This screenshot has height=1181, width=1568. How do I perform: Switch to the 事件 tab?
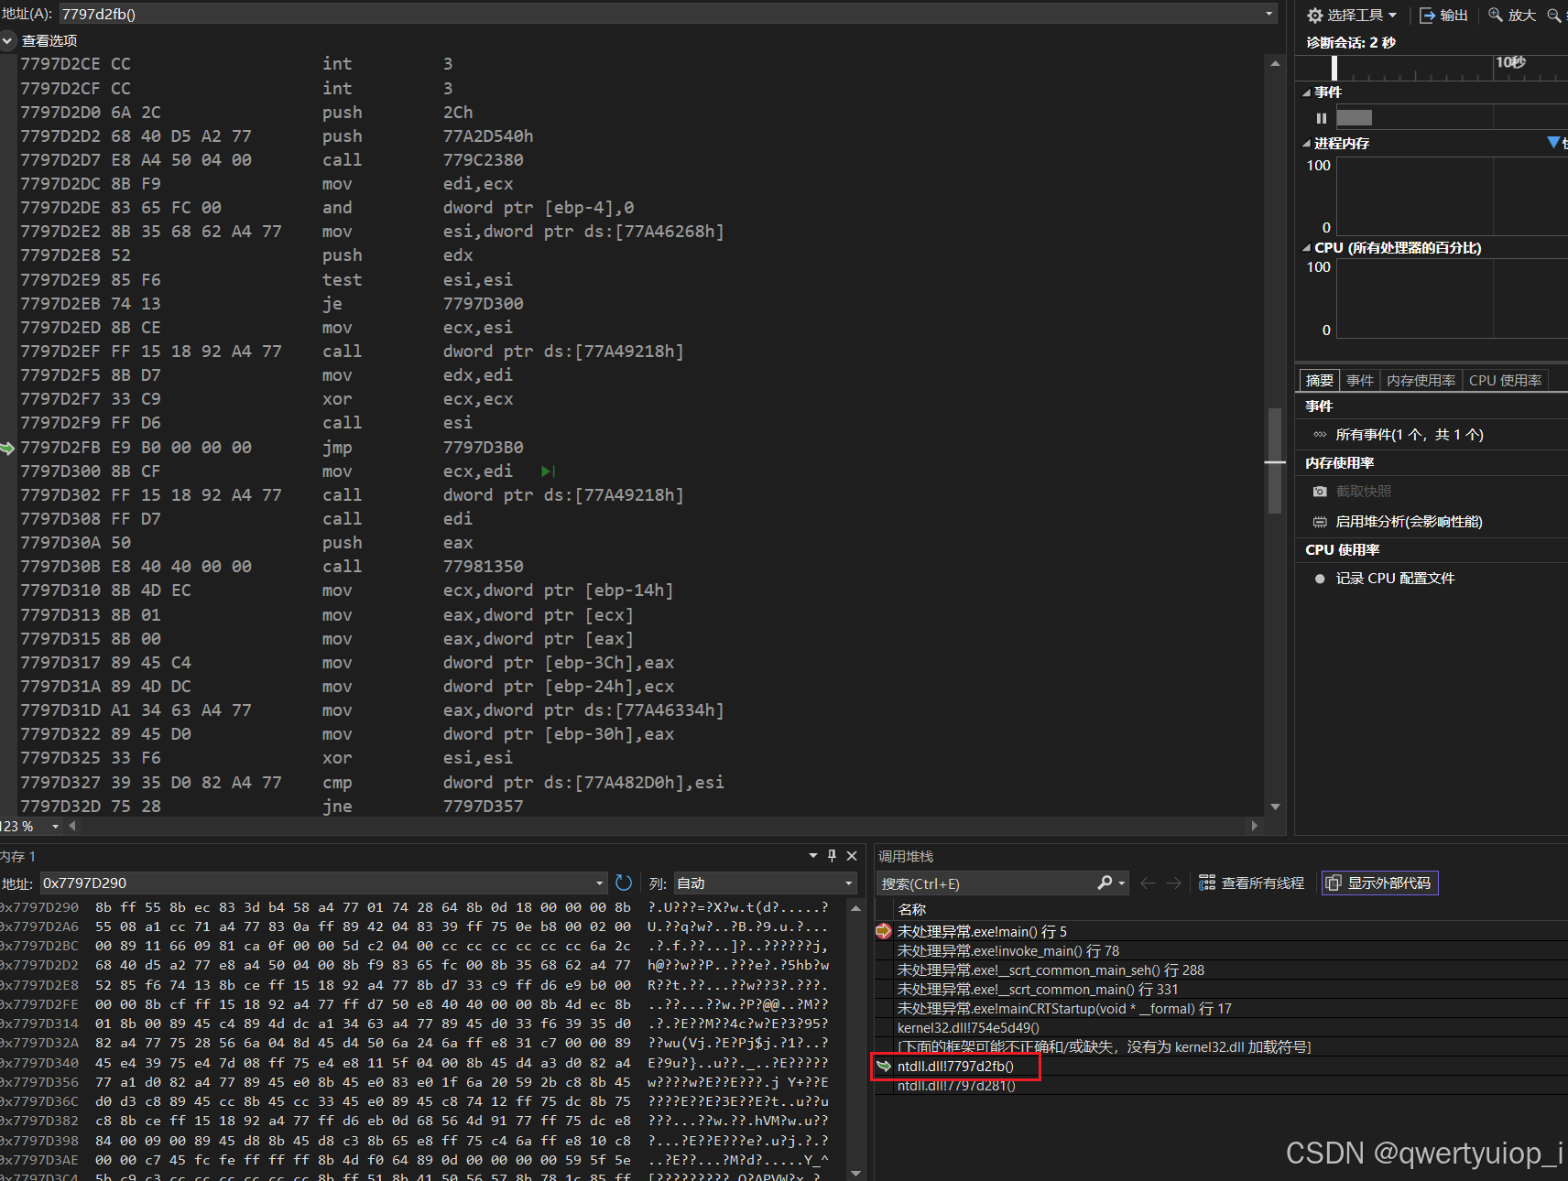point(1360,380)
